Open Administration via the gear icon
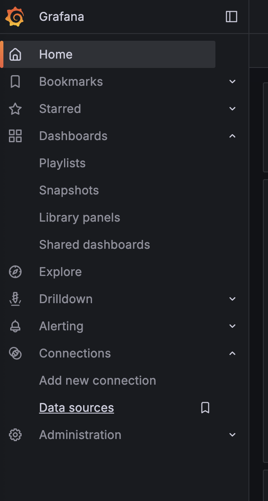268x501 pixels. pos(16,434)
